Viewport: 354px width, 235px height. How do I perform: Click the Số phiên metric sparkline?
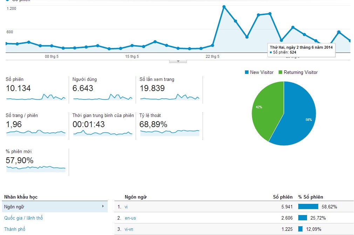click(x=36, y=97)
